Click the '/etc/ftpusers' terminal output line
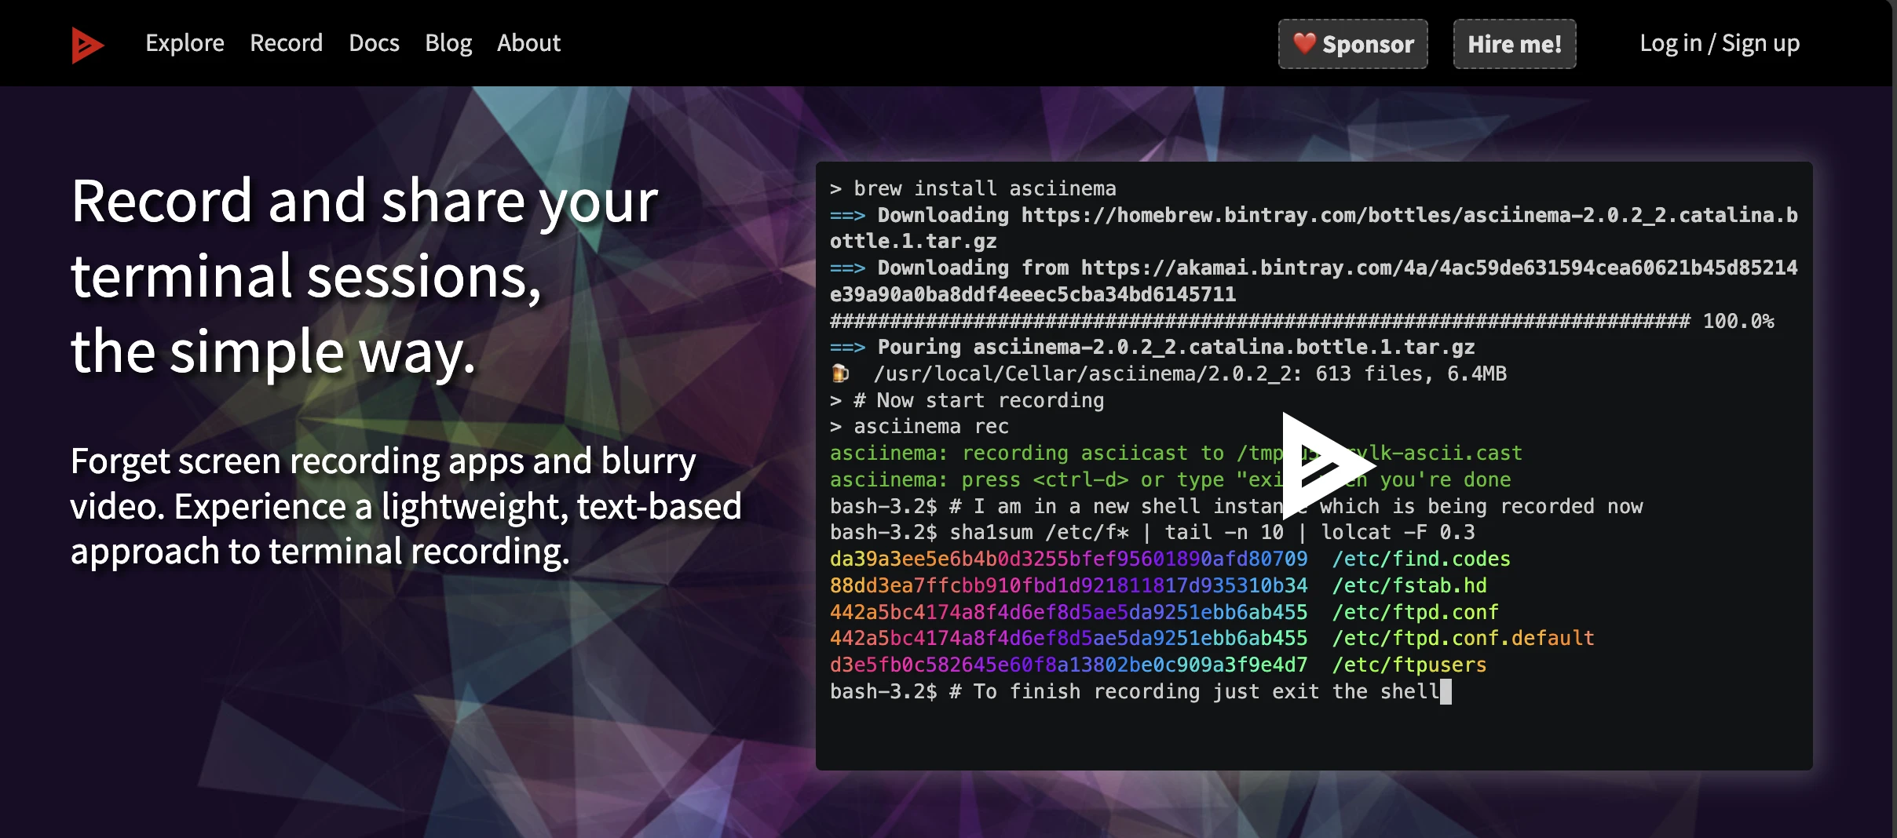This screenshot has width=1897, height=838. (1158, 665)
